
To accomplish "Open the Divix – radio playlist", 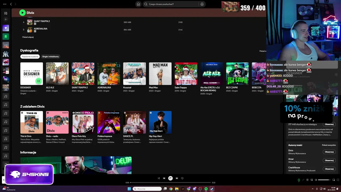I will [x=57, y=122].
